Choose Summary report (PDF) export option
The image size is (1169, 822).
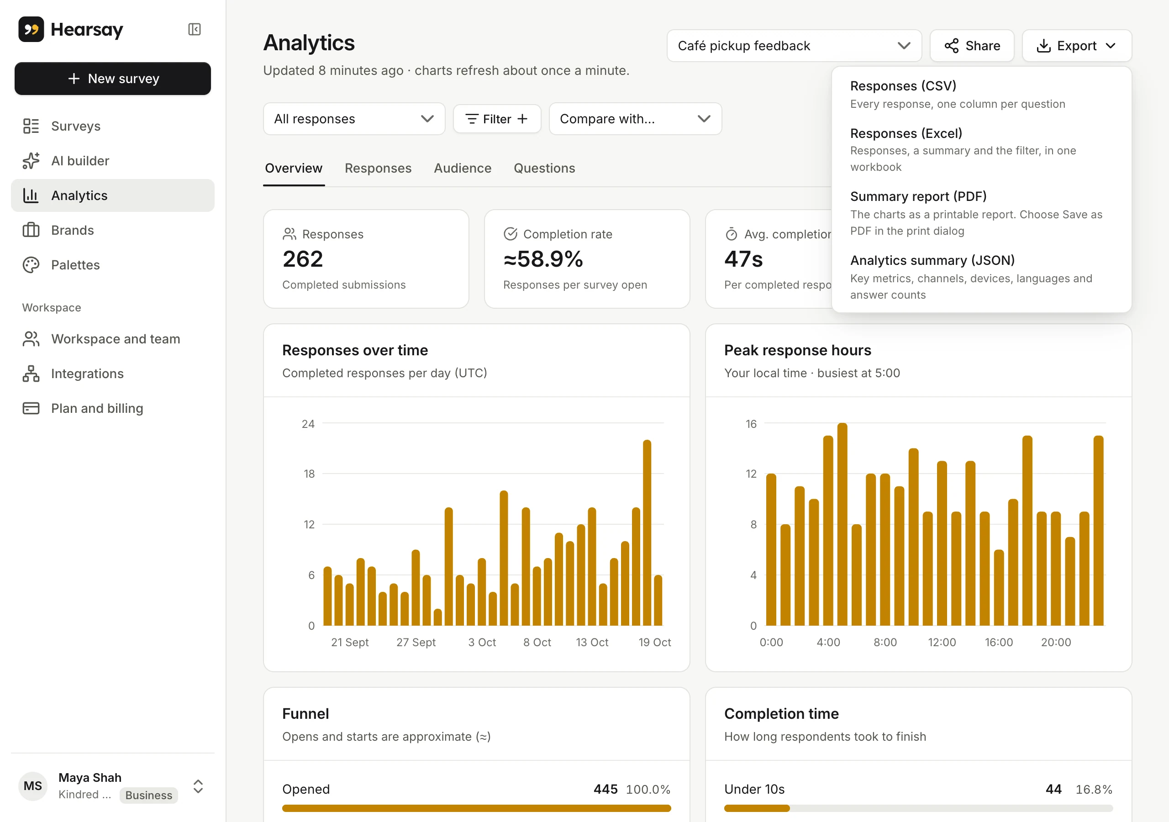(x=982, y=213)
